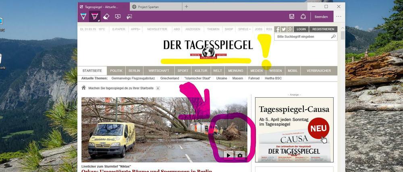This screenshot has height=172, width=403.
Task: Open the ABO link
Action: [177, 29]
